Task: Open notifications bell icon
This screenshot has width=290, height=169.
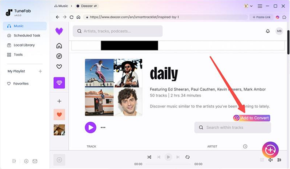Action: (x=268, y=31)
